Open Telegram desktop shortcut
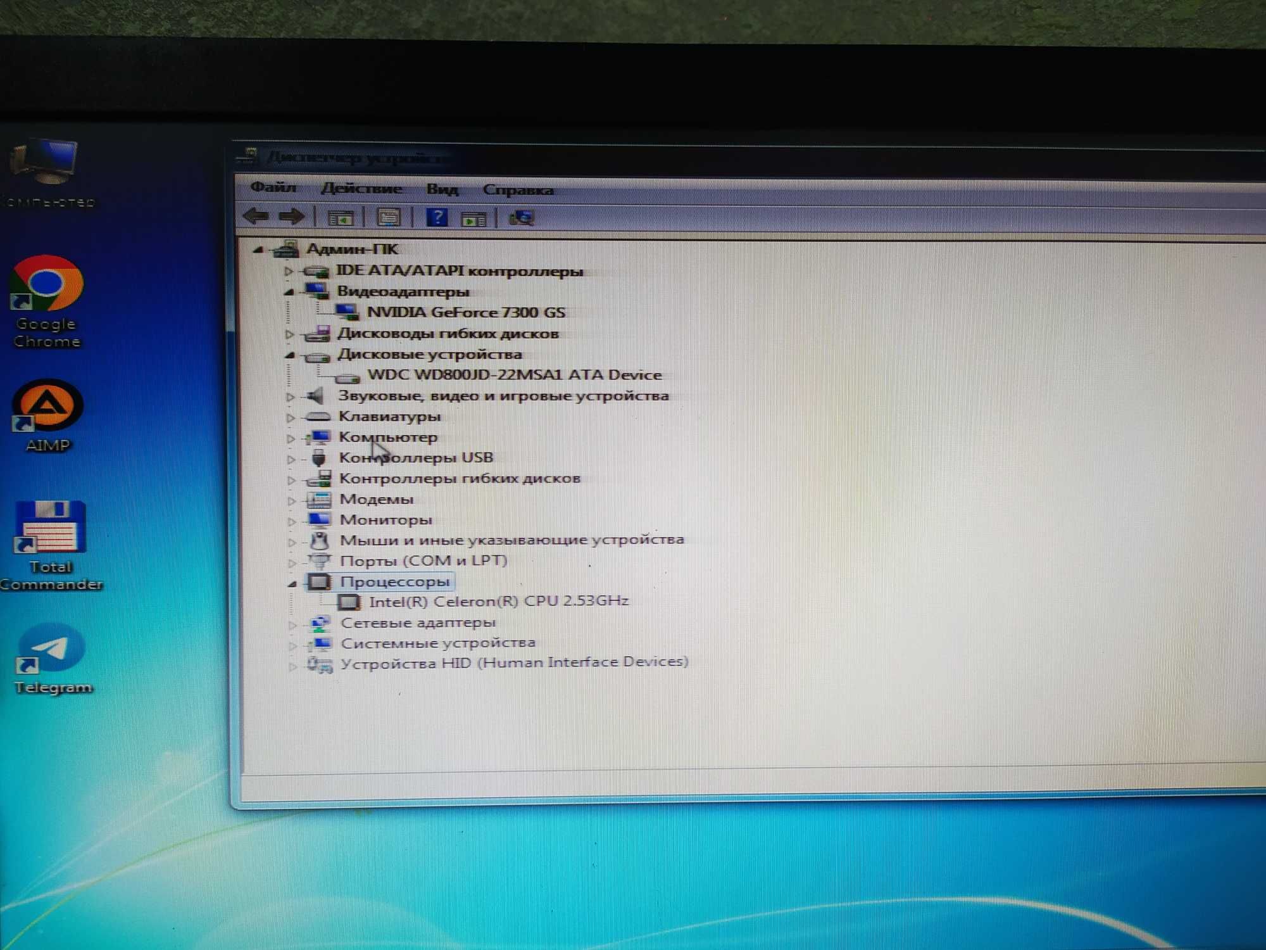This screenshot has width=1266, height=950. [53, 659]
